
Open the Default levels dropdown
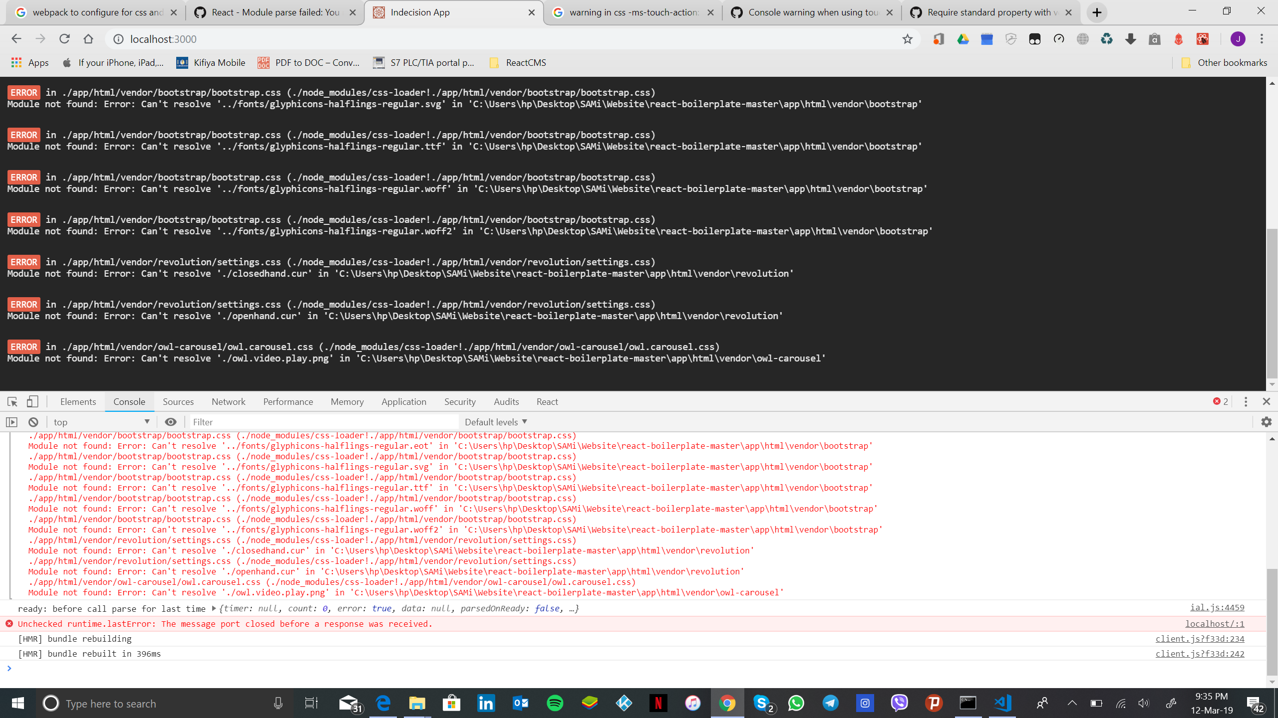(x=495, y=421)
